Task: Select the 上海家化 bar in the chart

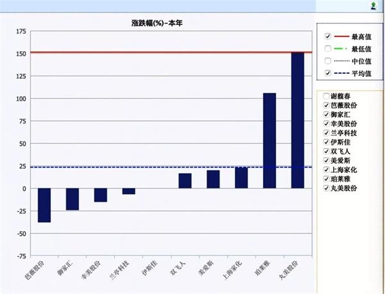Action: [241, 178]
